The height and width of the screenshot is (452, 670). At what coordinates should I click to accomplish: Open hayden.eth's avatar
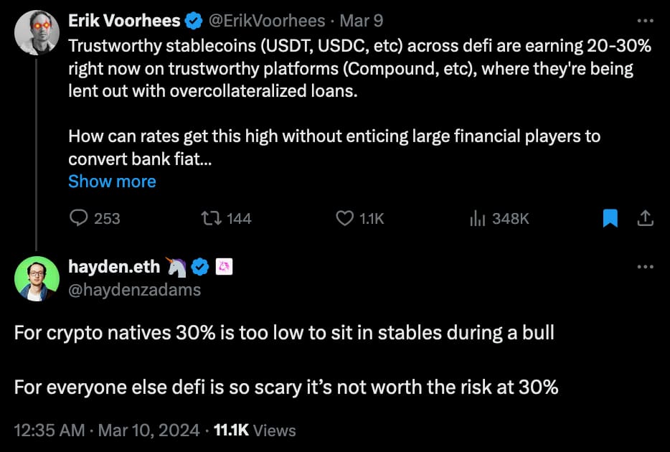(37, 278)
